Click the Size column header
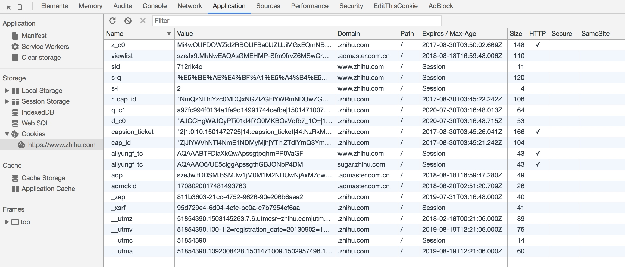Screen dimensions: 625x267 (x=517, y=34)
